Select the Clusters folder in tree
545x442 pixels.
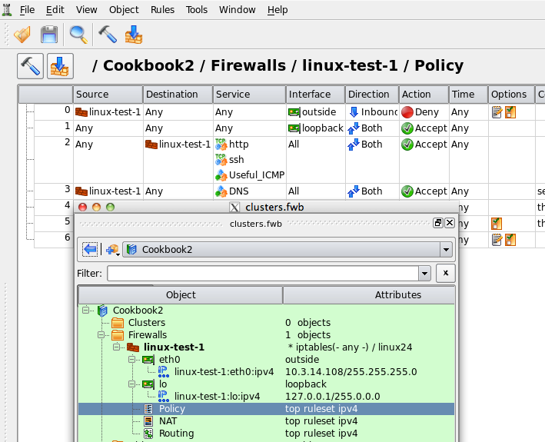(x=147, y=323)
